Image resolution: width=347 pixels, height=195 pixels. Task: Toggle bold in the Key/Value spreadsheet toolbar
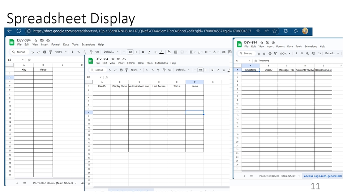[143, 52]
